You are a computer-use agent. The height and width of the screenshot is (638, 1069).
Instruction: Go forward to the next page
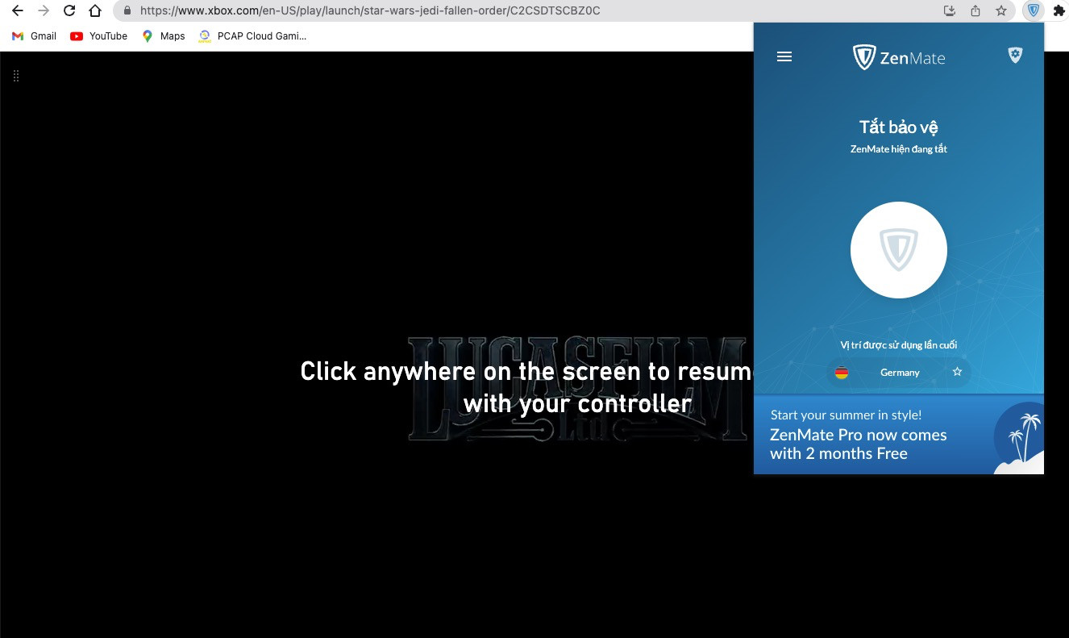[44, 10]
